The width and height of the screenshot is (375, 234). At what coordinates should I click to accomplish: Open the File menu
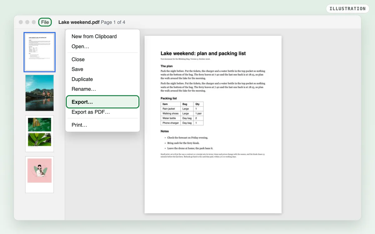(45, 22)
